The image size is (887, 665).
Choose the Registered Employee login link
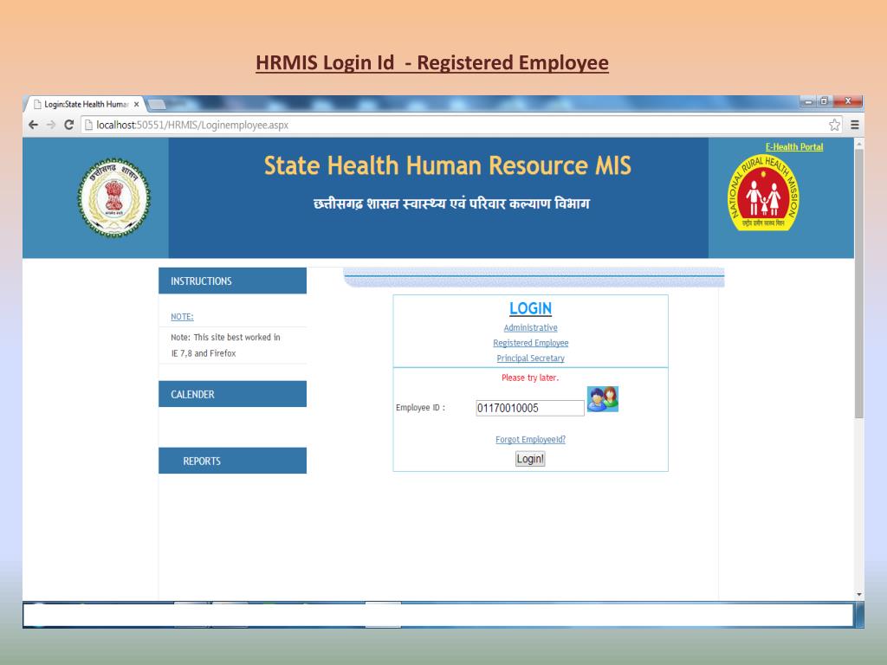tap(531, 343)
